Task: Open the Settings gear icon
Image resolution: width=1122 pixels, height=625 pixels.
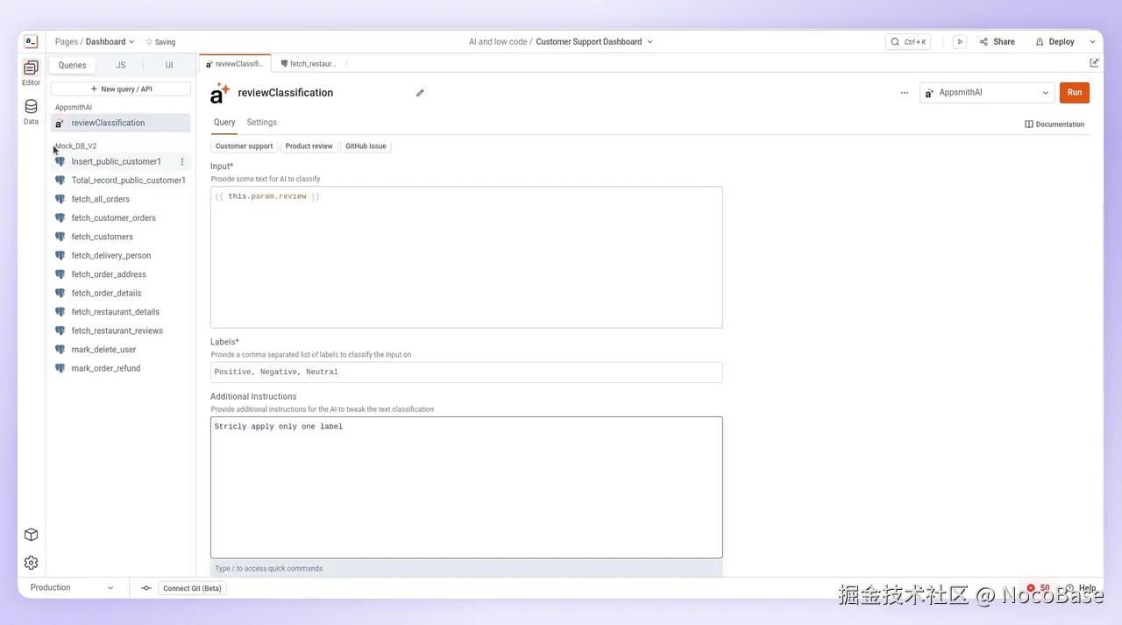Action: [x=31, y=563]
